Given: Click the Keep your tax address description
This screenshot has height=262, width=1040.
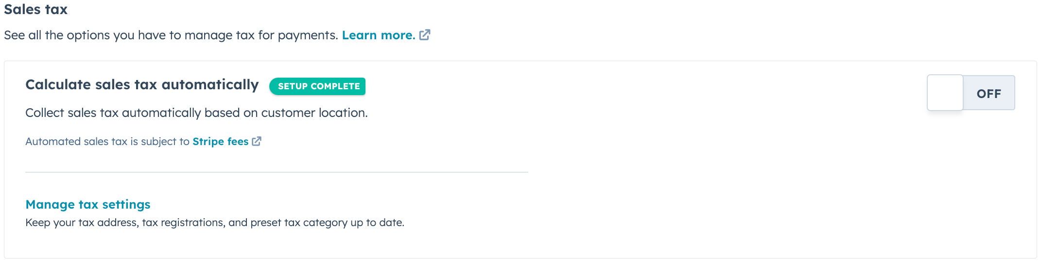Looking at the screenshot, I should [x=214, y=223].
